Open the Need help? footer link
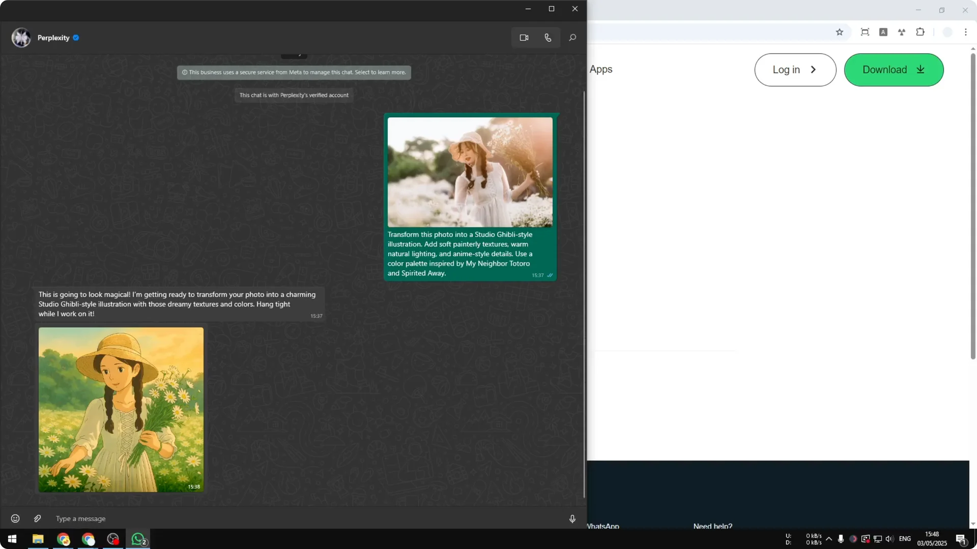 click(712, 526)
